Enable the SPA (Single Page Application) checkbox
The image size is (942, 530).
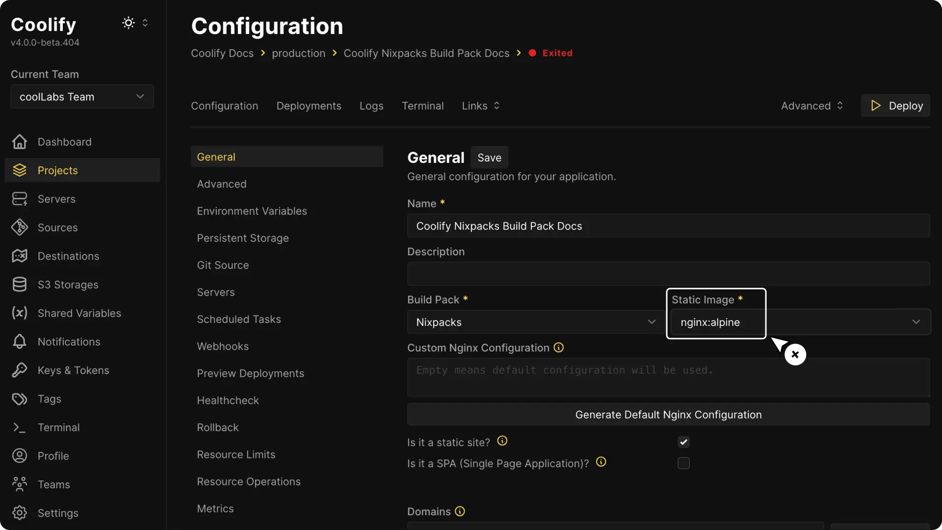(684, 463)
